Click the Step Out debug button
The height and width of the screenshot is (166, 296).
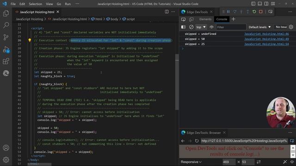pos(248,12)
